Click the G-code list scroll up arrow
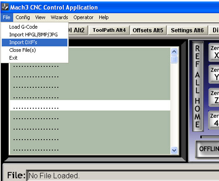Screen dimensions: 219x181 (174, 52)
